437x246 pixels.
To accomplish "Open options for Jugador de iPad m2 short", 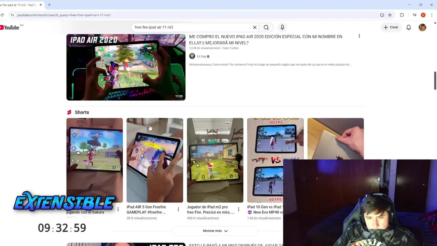I will pos(238,209).
